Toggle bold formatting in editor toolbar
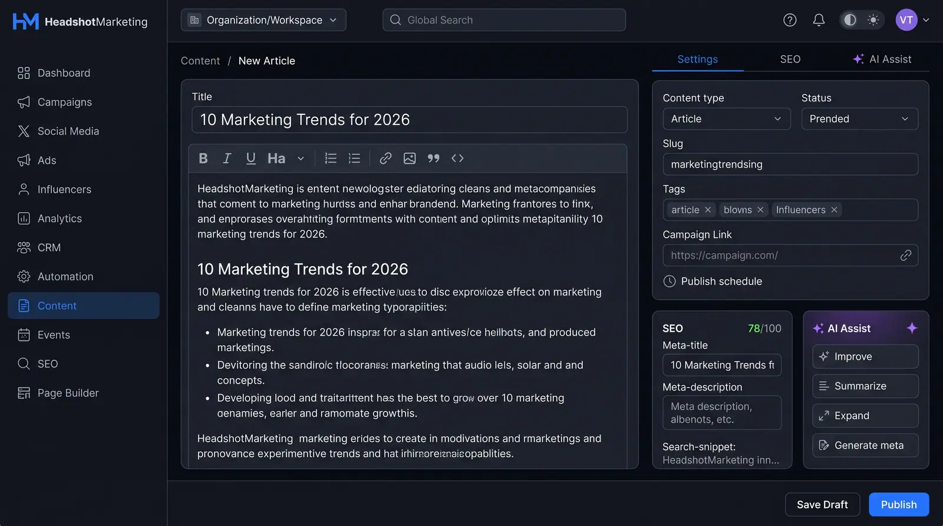Image resolution: width=943 pixels, height=526 pixels. [203, 158]
